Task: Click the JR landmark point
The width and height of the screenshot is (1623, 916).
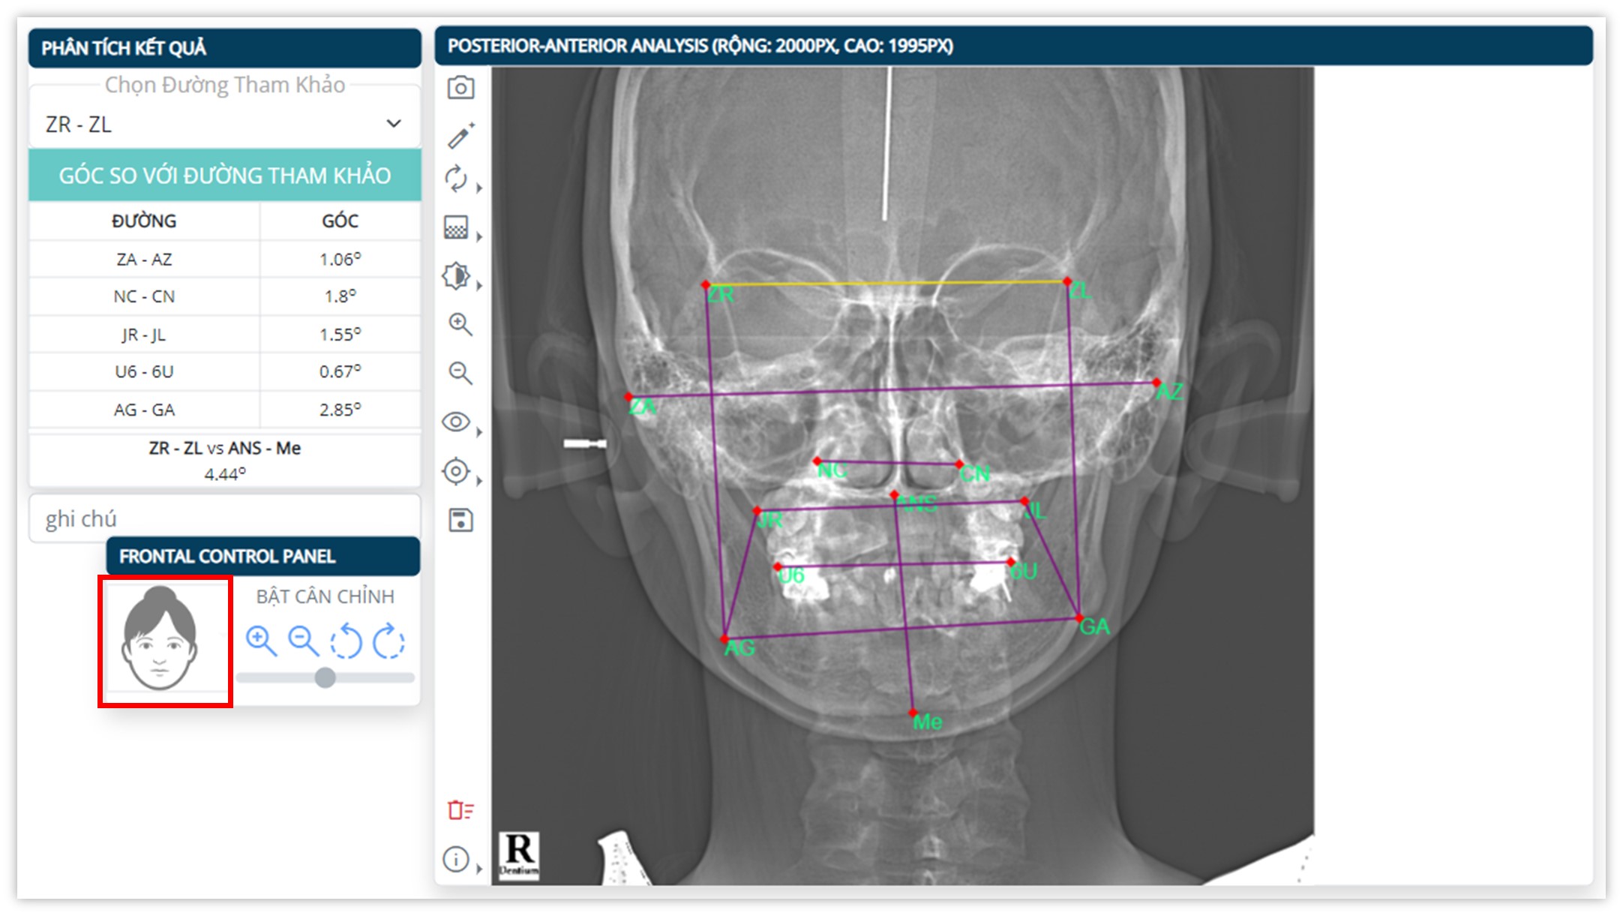Action: (757, 511)
